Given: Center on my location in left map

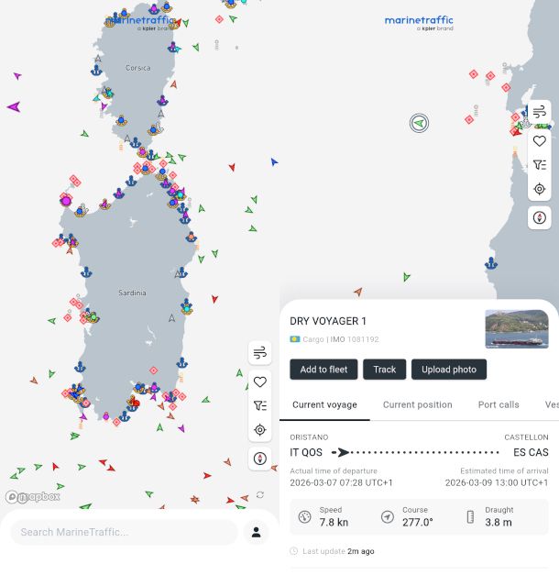Looking at the screenshot, I should [260, 429].
